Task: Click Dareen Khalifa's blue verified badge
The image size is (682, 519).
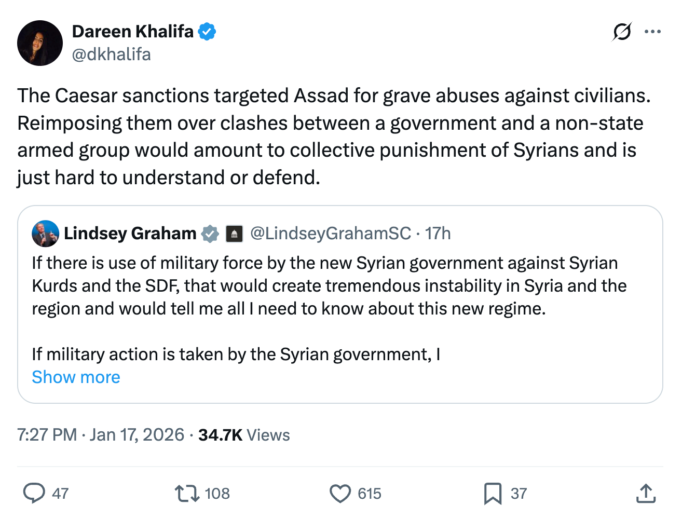Action: coord(208,32)
